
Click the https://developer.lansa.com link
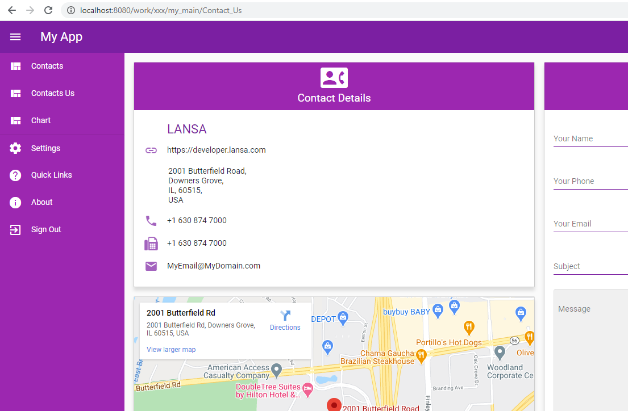217,150
